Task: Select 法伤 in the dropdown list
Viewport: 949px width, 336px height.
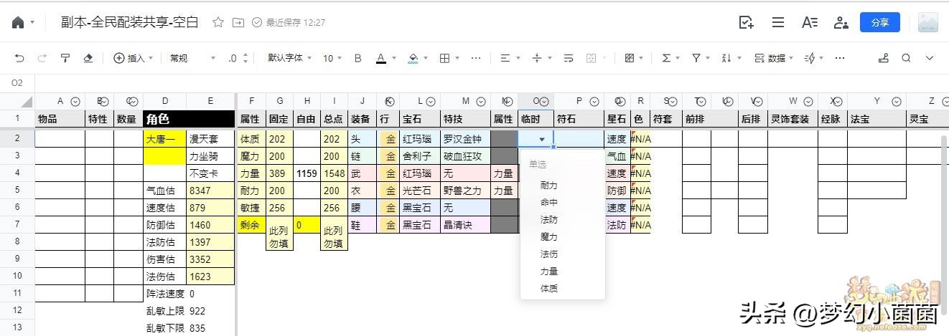Action: pyautogui.click(x=563, y=254)
